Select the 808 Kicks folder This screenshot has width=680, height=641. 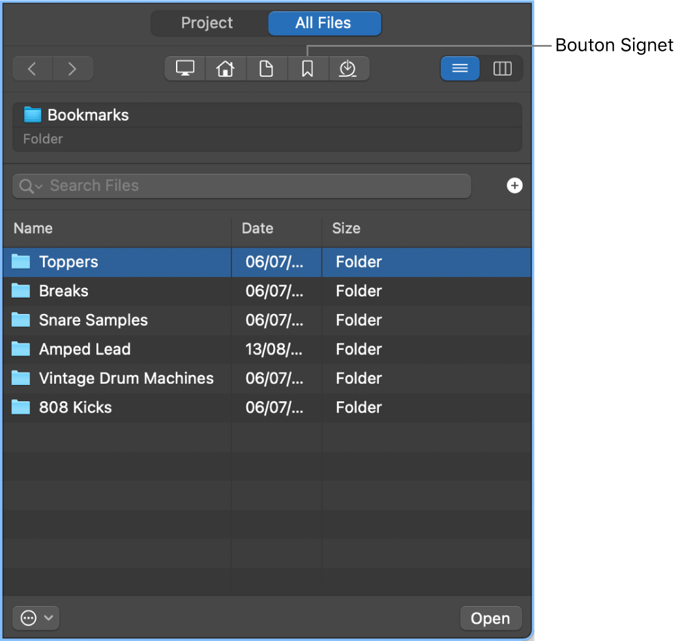coord(75,408)
